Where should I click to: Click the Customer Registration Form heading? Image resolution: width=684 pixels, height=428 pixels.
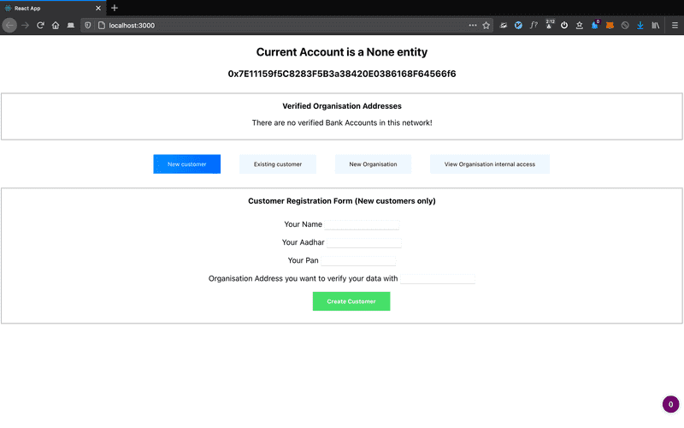click(341, 201)
